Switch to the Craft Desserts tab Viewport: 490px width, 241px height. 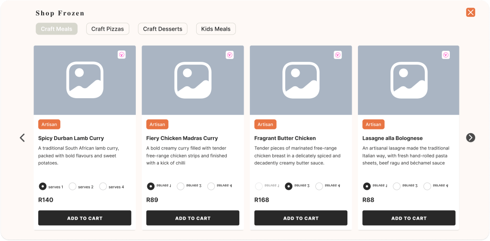(162, 29)
